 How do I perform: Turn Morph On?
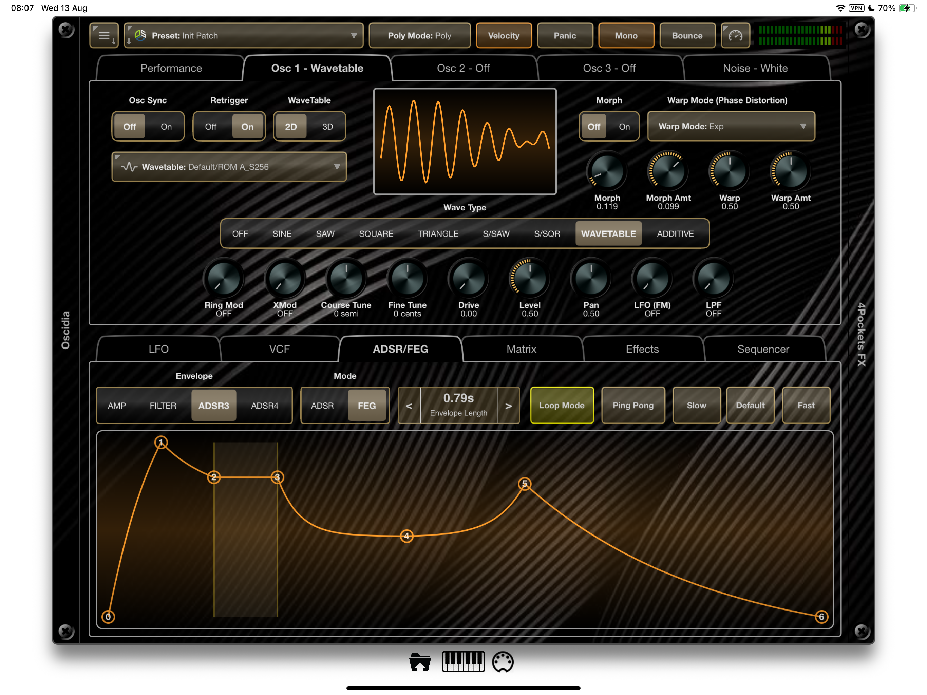coord(624,127)
